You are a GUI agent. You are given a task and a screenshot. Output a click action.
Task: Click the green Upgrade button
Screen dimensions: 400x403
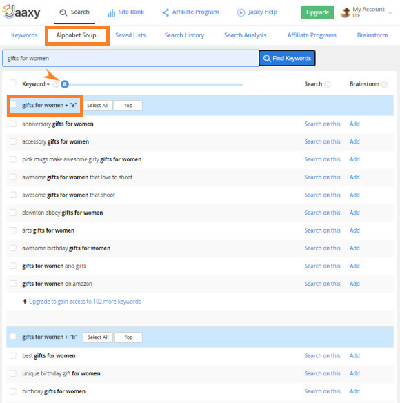click(x=317, y=12)
